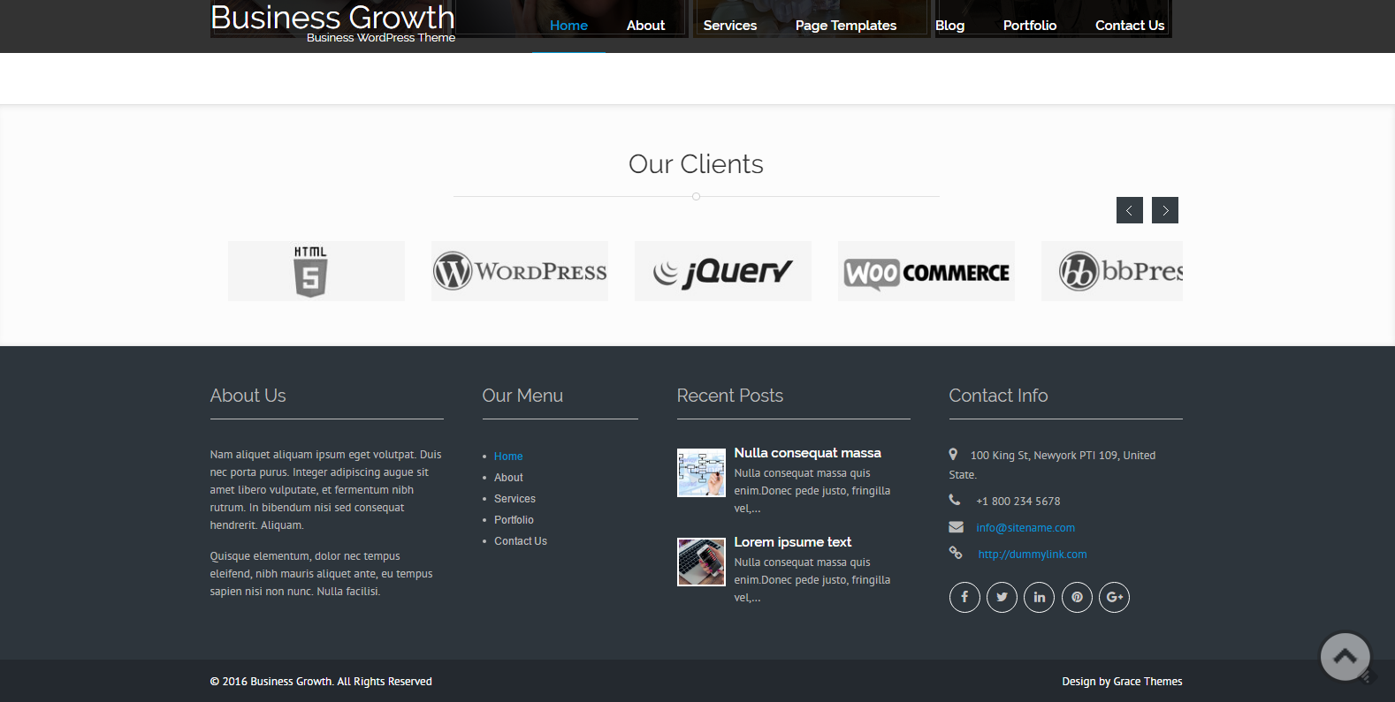This screenshot has height=702, width=1395.
Task: Open the Services menu in header
Action: 729,26
